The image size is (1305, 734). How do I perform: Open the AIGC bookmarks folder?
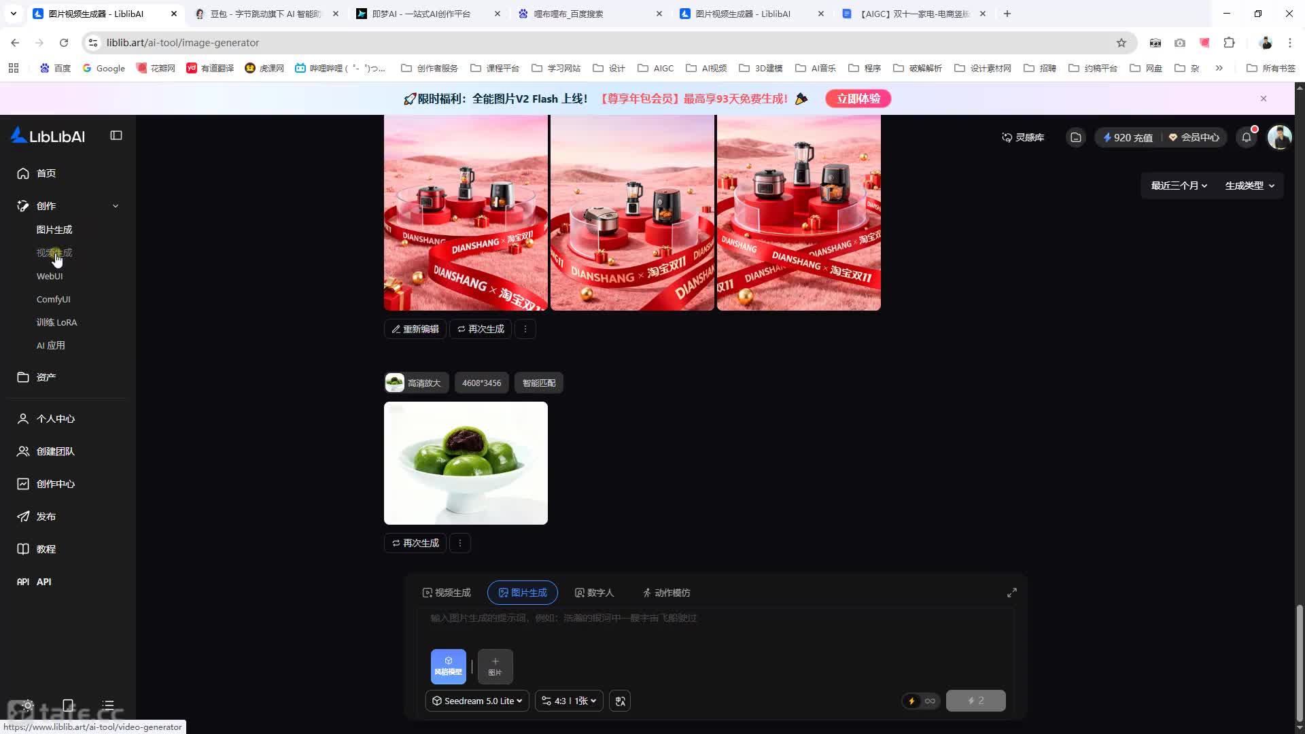pos(656,68)
